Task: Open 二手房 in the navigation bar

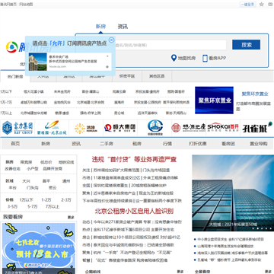Action: coord(107,144)
